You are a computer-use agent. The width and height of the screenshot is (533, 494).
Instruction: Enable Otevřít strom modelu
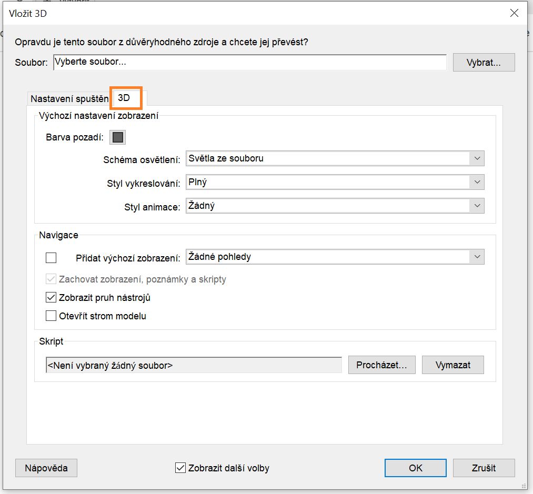[51, 316]
